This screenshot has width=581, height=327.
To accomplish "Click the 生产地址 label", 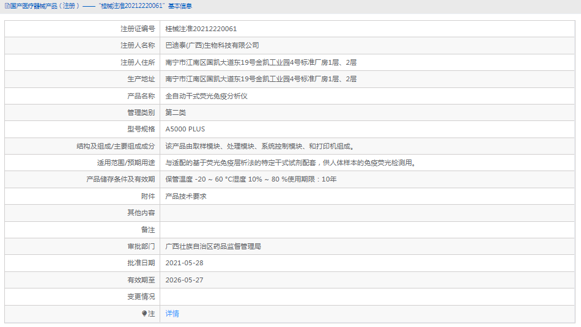I will pos(141,79).
